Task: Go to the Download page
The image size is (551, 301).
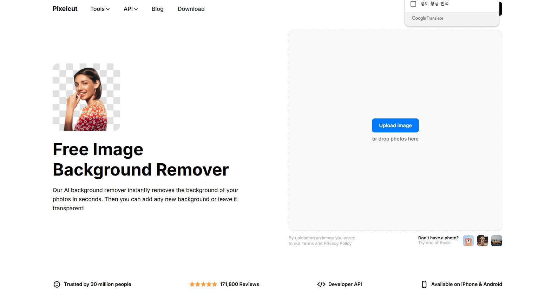Action: 191,9
